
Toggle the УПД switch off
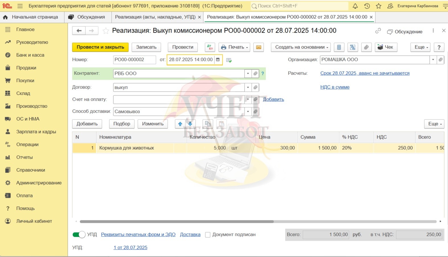coord(79,235)
